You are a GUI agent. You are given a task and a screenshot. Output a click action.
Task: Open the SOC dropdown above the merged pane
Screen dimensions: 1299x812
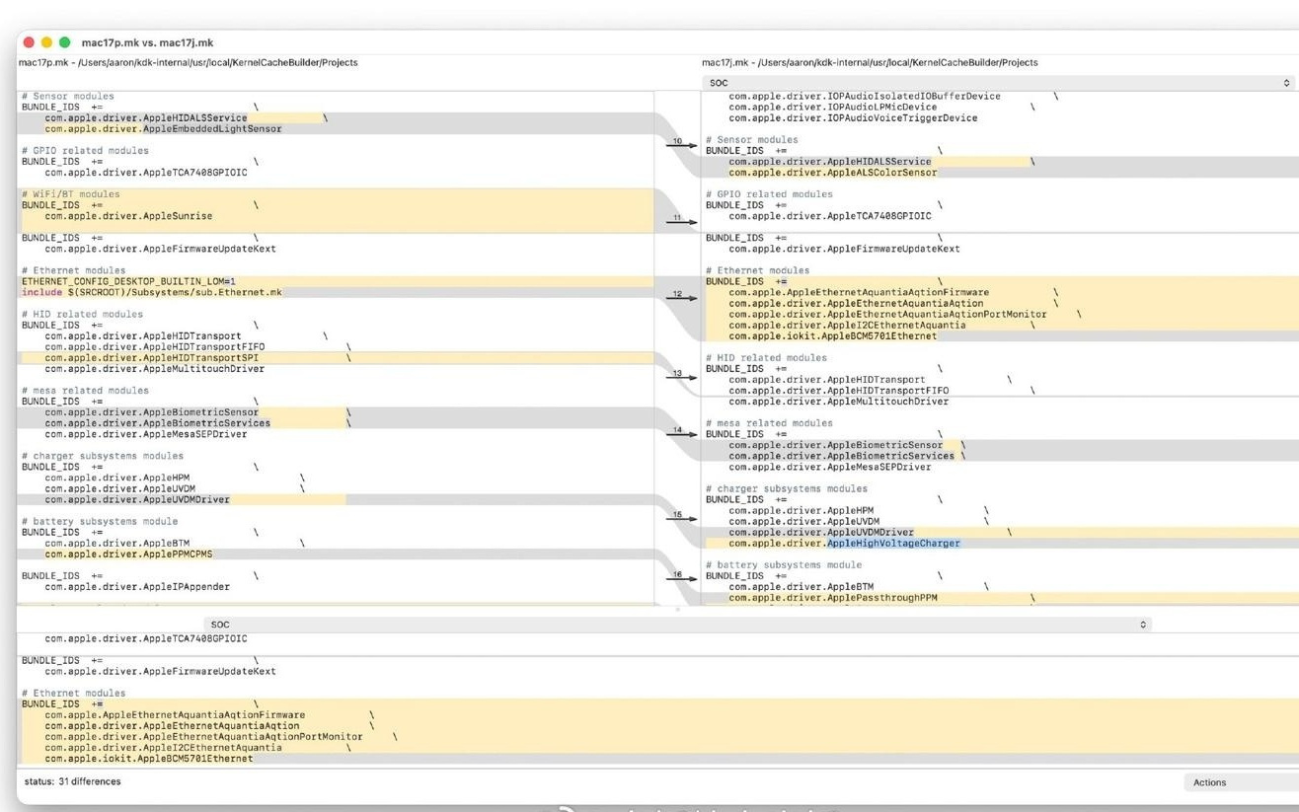(678, 625)
